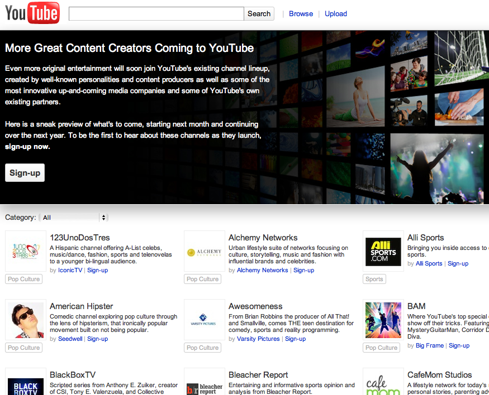Click Pop Culture tag under 123UnoDosTres
489x395 pixels.
pos(23,279)
